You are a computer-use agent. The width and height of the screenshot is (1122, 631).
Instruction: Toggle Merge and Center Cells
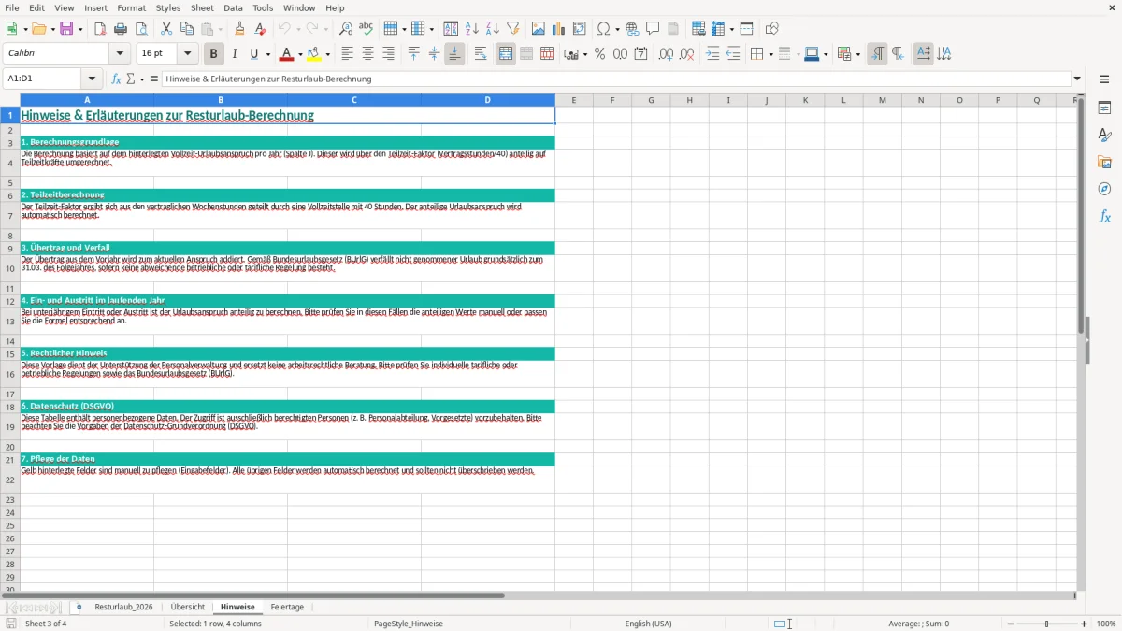tap(506, 54)
